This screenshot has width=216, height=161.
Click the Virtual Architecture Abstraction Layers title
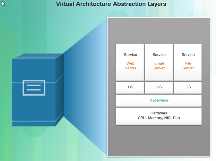tap(111, 4)
